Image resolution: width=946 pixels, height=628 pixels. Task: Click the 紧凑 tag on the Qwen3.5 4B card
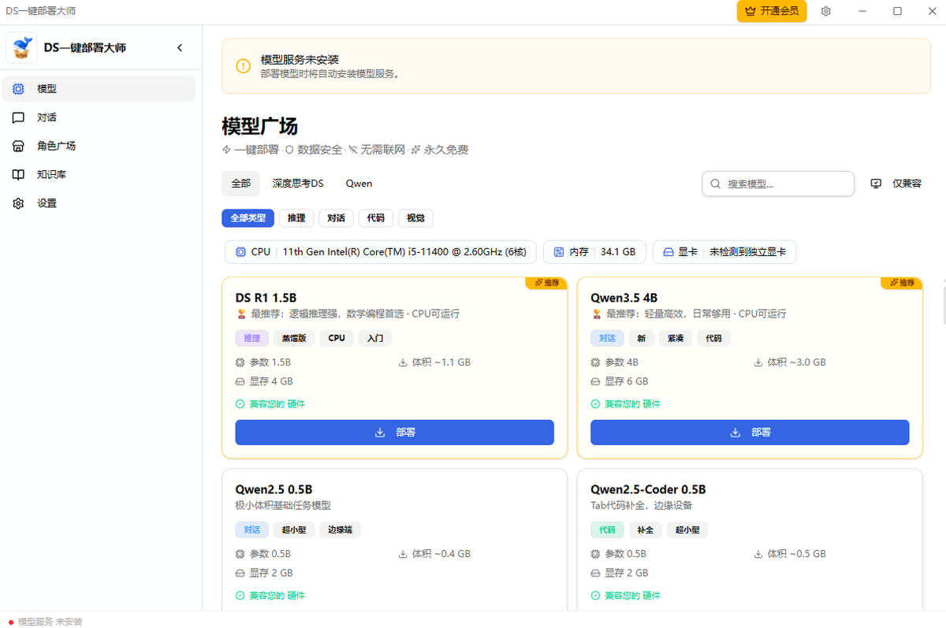[x=676, y=338]
